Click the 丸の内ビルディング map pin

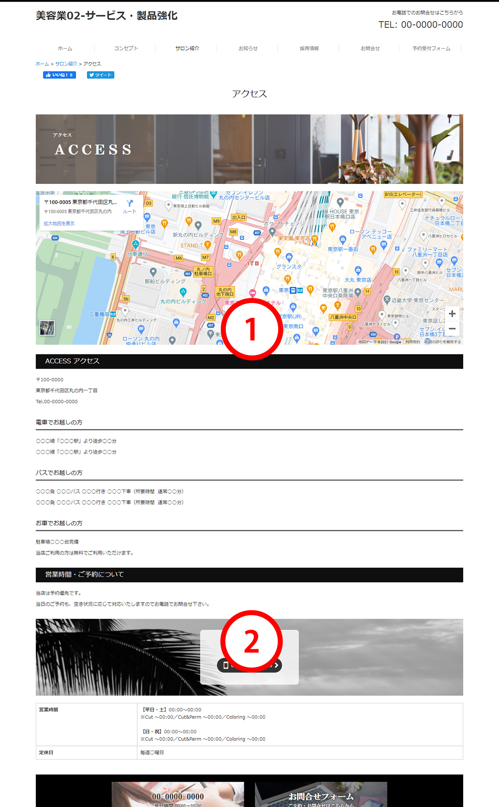coord(183,292)
